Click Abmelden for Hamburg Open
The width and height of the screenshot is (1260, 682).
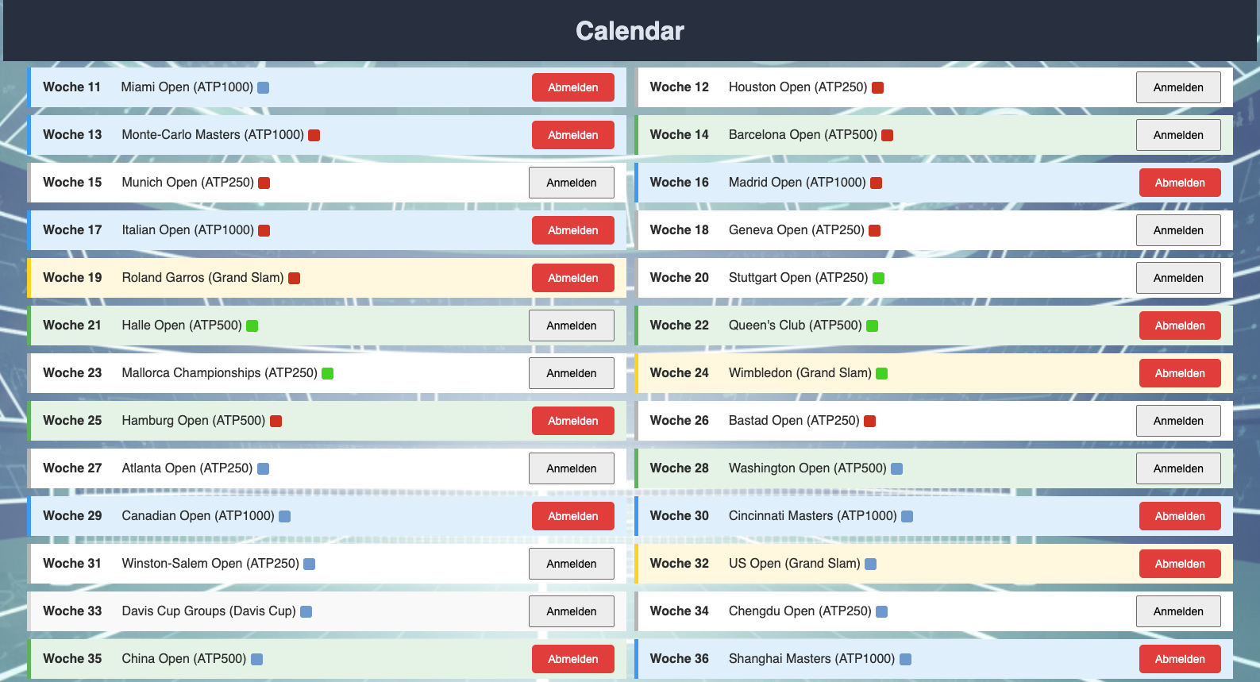pyautogui.click(x=572, y=421)
